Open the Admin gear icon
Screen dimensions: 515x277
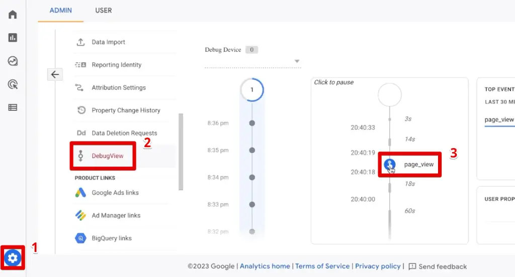[x=13, y=258]
